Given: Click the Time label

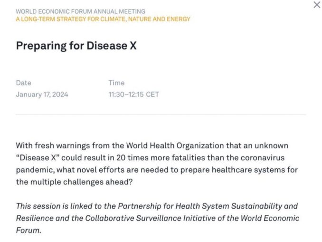Looking at the screenshot, I should pos(116,83).
